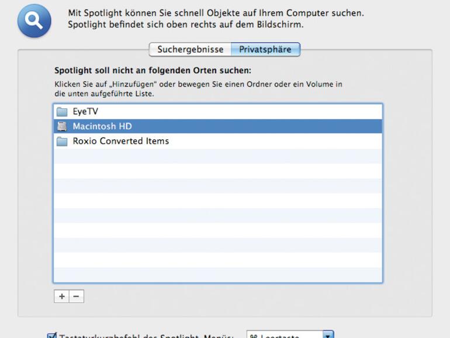Remove selected location with minus button
Viewport: 450px width, 338px height.
click(77, 296)
